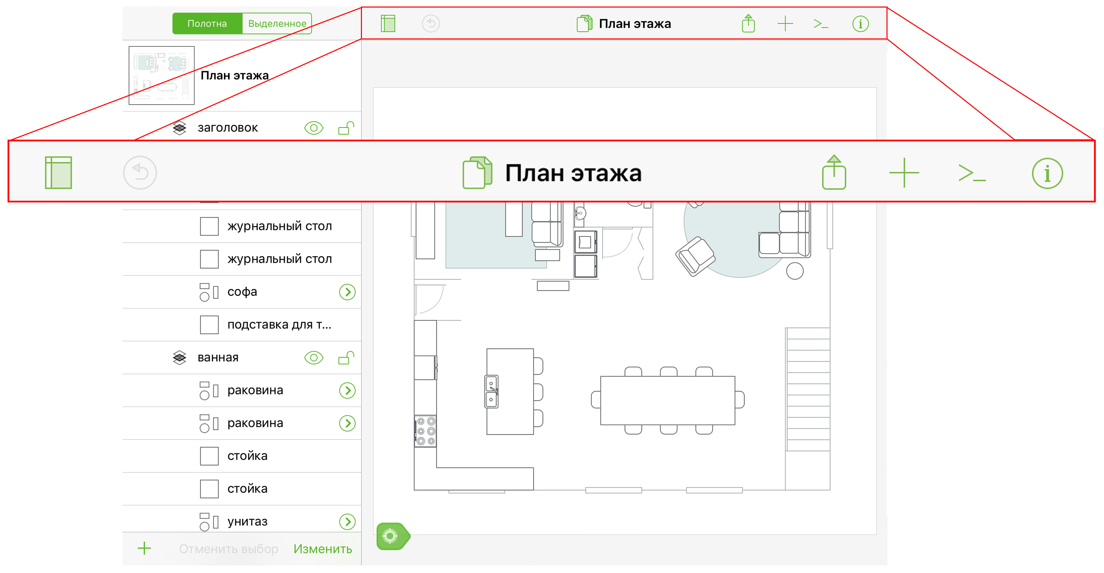Screen dimensions: 1104x573
Task: Select the angled armchair on the canvas
Action: [695, 256]
